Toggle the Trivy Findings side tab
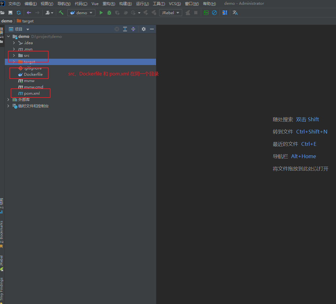 (x=2, y=290)
